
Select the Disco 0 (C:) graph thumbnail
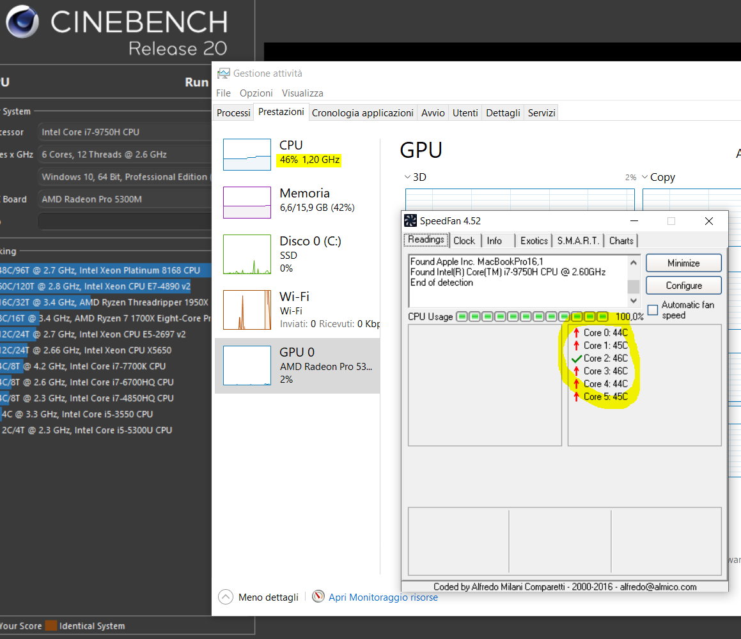click(247, 254)
